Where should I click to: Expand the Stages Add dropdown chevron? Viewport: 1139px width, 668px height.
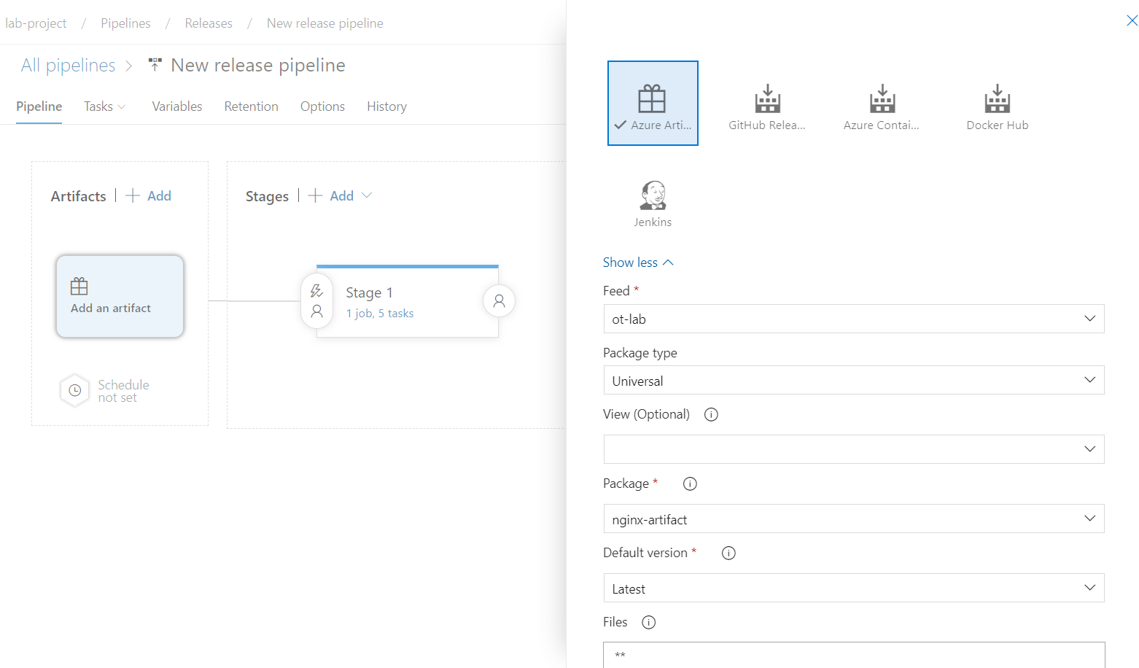pos(367,195)
